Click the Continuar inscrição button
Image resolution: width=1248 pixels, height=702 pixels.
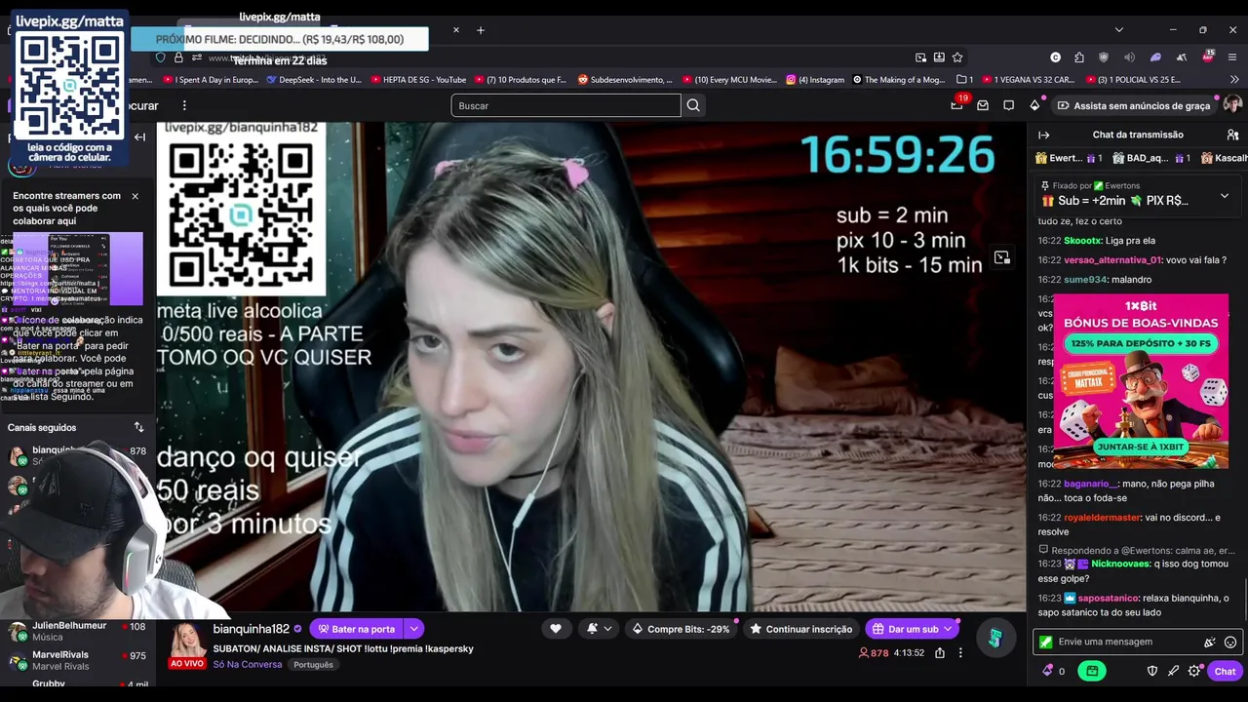point(800,629)
